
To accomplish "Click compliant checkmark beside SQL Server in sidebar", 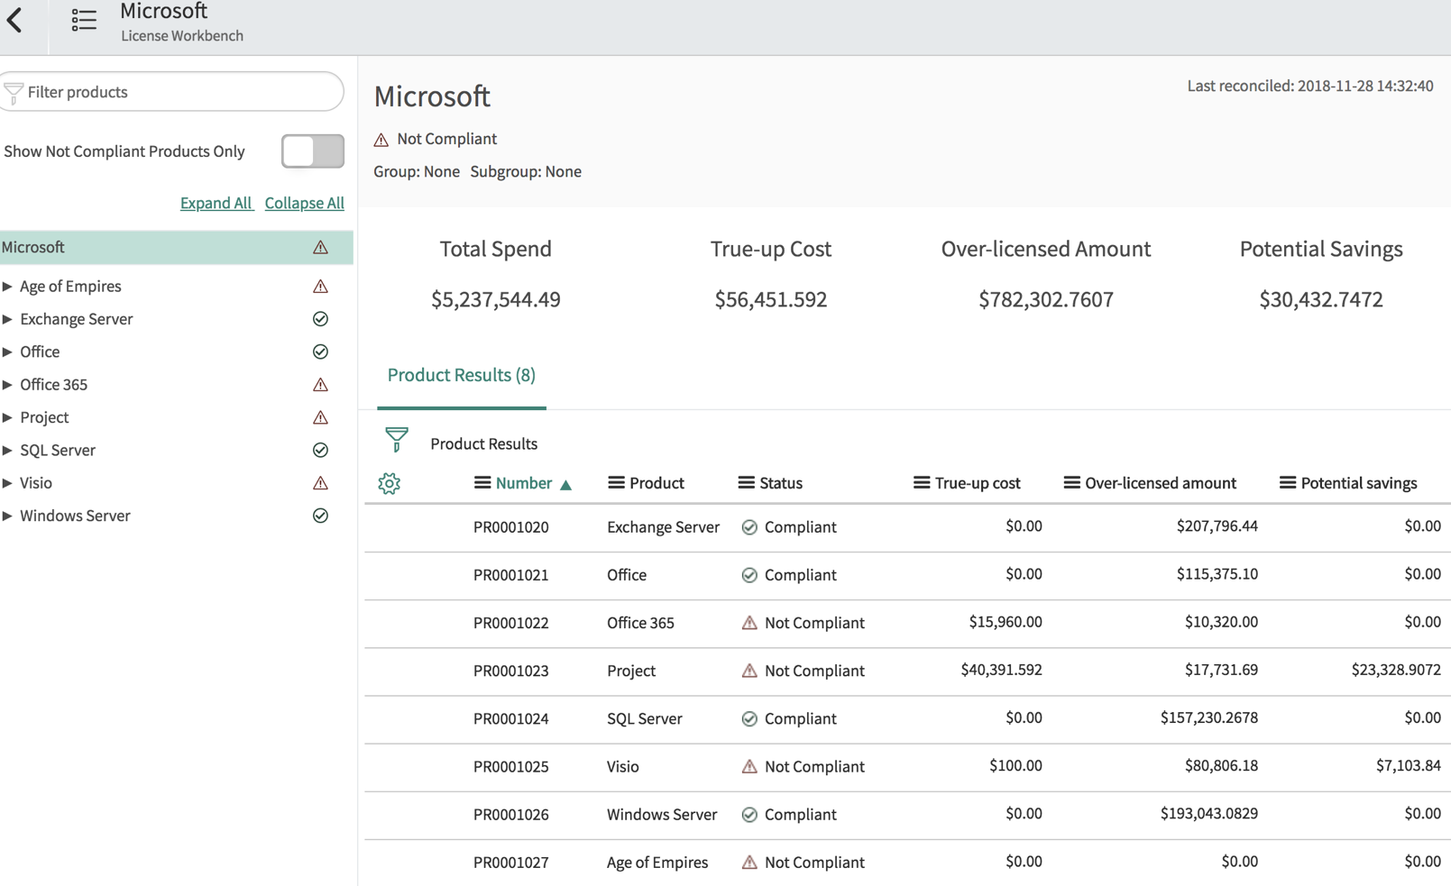I will (320, 450).
